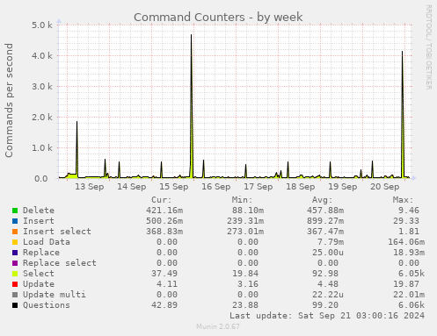Click the '3.0 k' y-axis label
The image size is (437, 336).
click(42, 87)
